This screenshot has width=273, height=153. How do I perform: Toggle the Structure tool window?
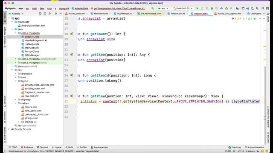5,101
